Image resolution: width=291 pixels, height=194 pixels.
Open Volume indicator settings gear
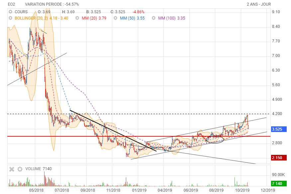[20, 169]
